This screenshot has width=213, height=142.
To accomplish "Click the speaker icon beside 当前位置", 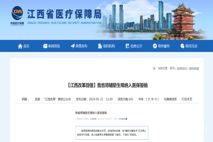I will (x=154, y=68).
